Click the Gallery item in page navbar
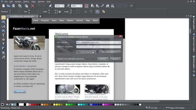Screen dimensions: 196x110 70,21
